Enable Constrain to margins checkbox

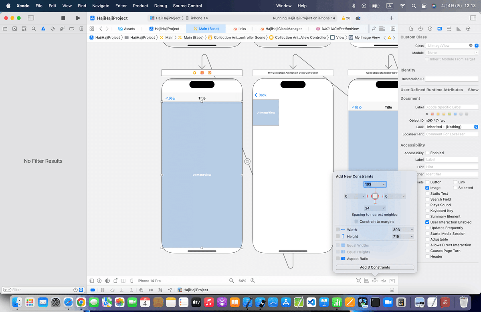356,221
